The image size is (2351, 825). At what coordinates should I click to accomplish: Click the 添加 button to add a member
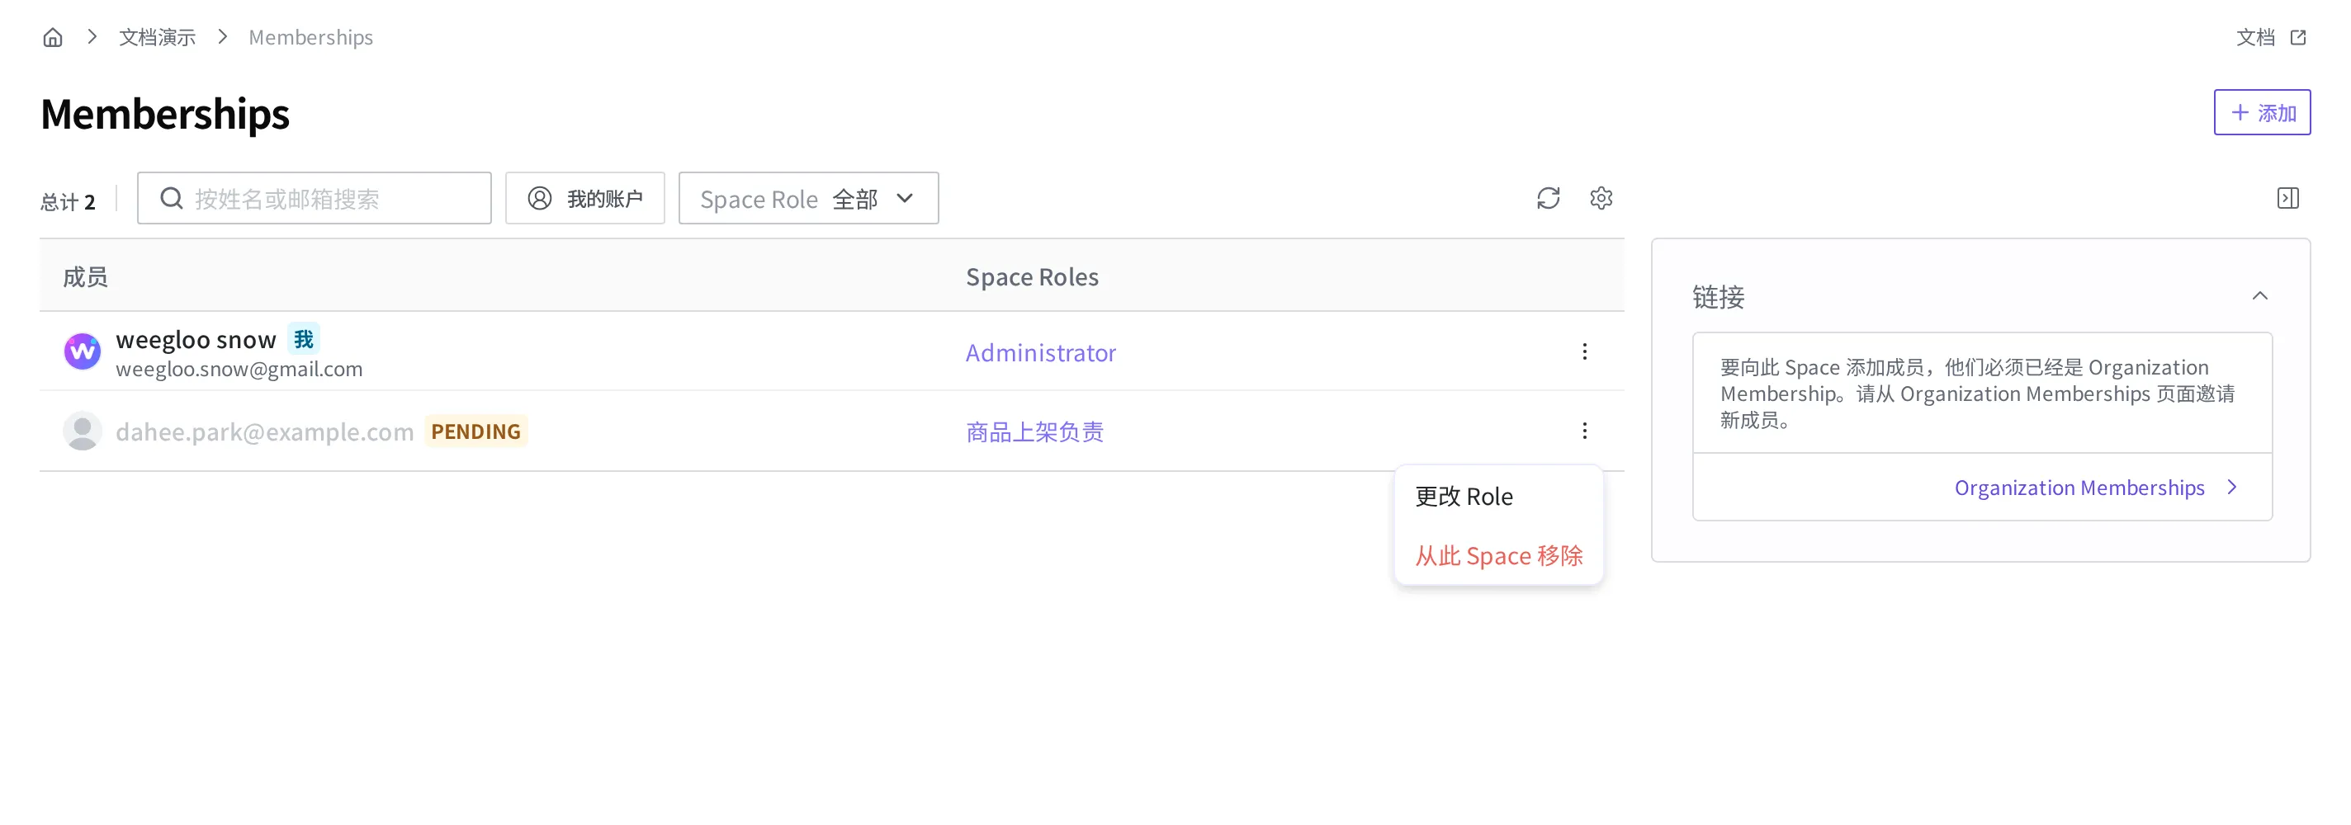(2262, 112)
